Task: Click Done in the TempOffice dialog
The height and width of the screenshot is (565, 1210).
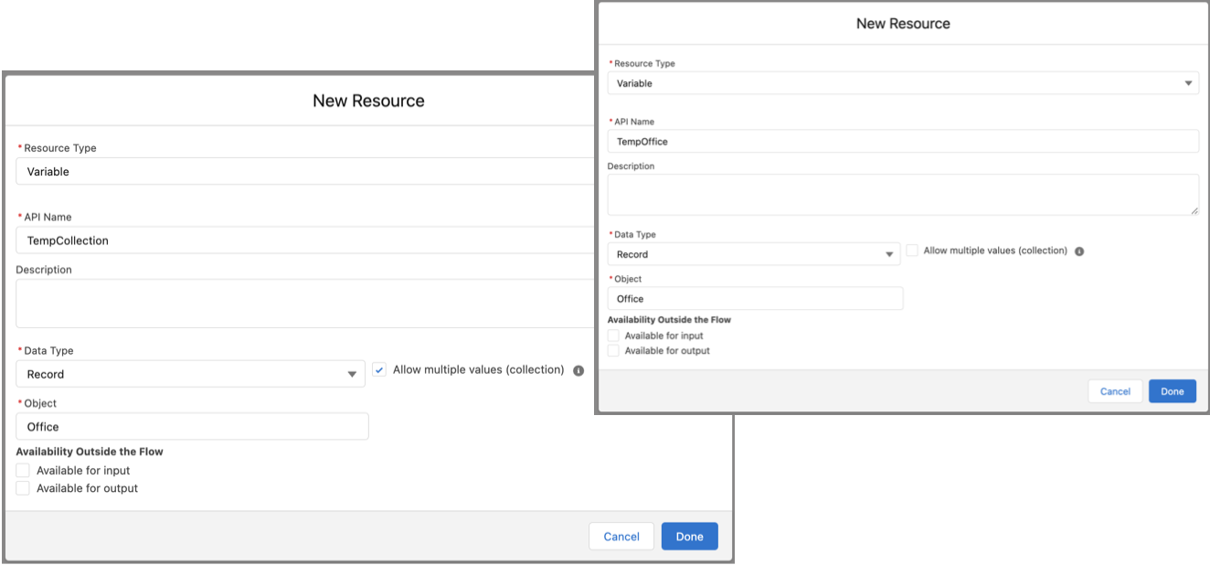Action: pyautogui.click(x=1172, y=390)
